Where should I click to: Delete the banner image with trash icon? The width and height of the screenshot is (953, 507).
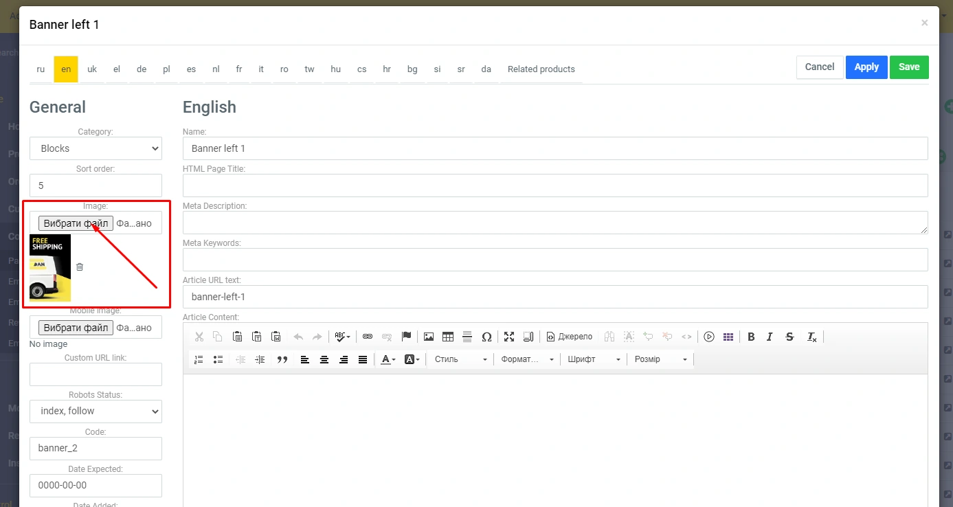pyautogui.click(x=80, y=267)
